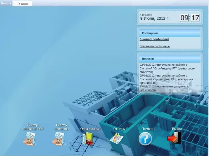
Task: Click the Выход exit door icon
Action: pyautogui.click(x=174, y=138)
